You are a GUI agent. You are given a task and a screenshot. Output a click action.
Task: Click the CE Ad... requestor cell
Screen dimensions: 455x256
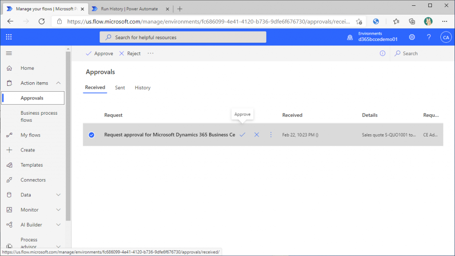[x=430, y=135]
